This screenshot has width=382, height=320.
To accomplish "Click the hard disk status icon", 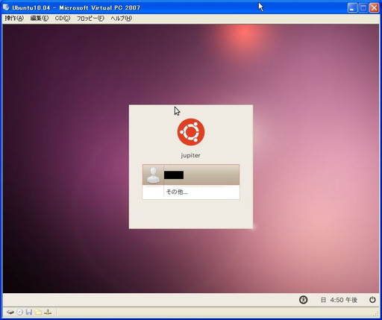I will click(10, 312).
